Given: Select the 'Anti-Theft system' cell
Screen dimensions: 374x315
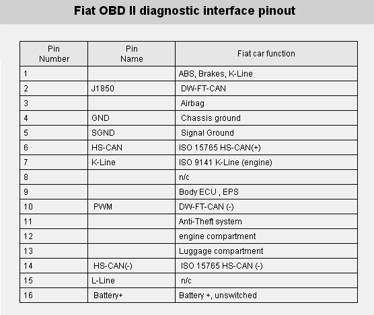Looking at the screenshot, I should pyautogui.click(x=266, y=222).
